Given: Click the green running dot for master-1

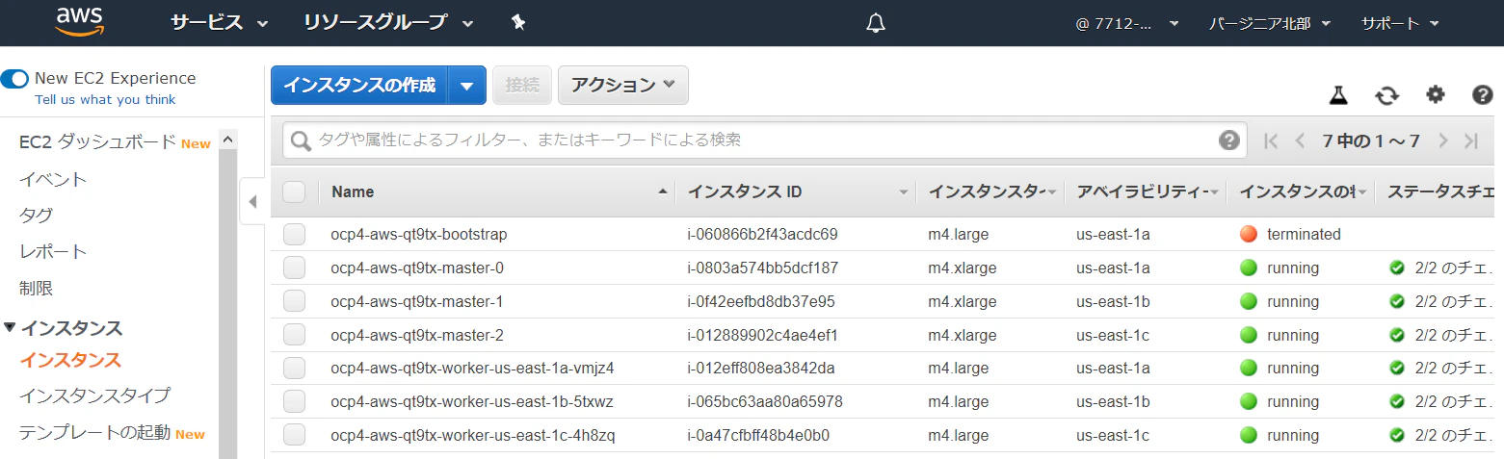Looking at the screenshot, I should pyautogui.click(x=1250, y=301).
